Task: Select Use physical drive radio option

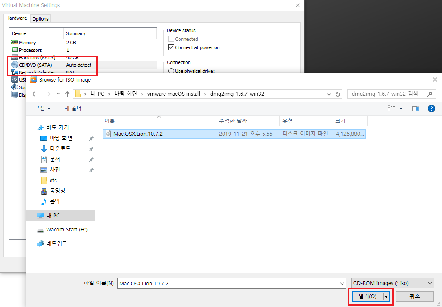Action: click(x=171, y=71)
